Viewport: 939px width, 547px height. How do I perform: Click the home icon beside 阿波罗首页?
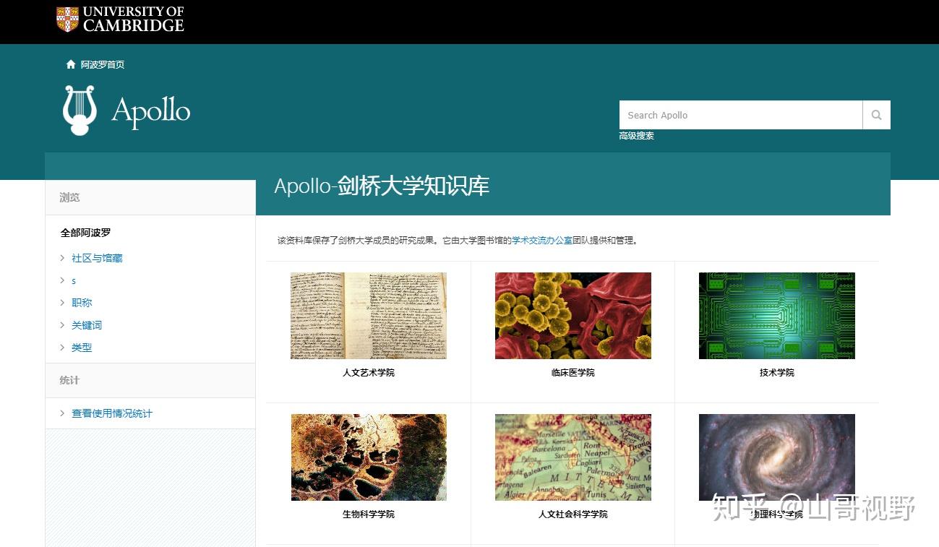pos(71,64)
